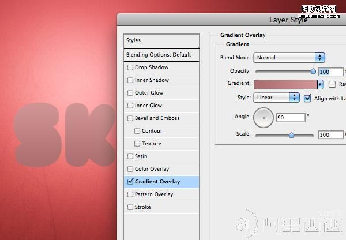
Task: Select the Color Overlay style label
Action: pos(152,169)
